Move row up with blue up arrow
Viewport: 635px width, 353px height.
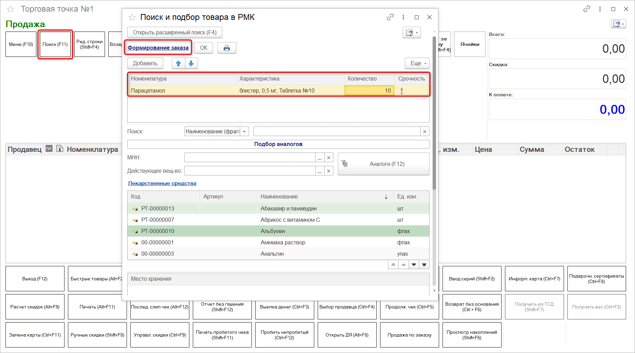(x=178, y=63)
